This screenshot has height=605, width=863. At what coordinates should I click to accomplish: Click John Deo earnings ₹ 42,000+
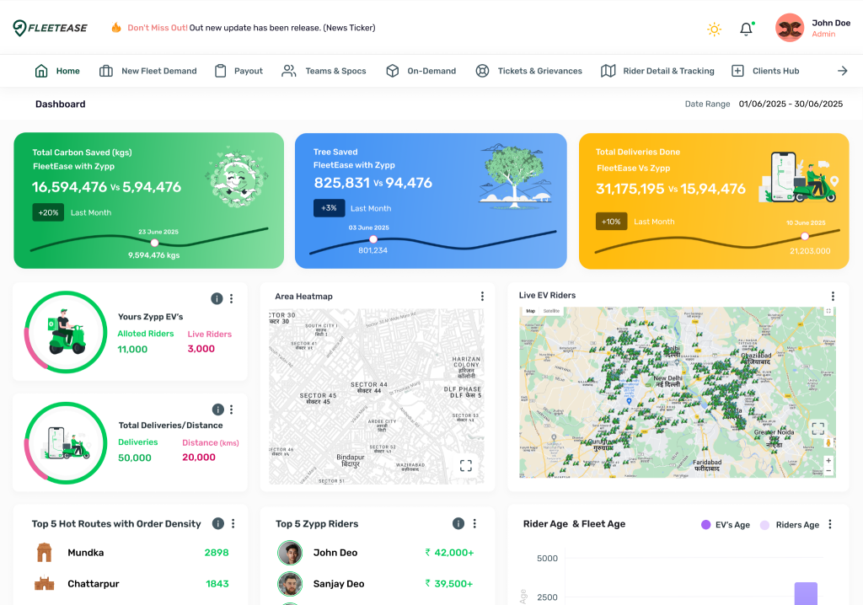click(x=449, y=553)
